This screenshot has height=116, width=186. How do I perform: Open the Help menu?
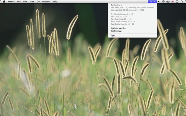(55, 1)
